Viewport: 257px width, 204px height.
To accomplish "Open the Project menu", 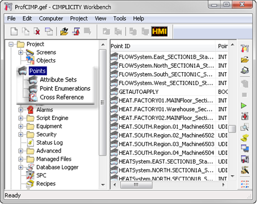I will 79,19.
